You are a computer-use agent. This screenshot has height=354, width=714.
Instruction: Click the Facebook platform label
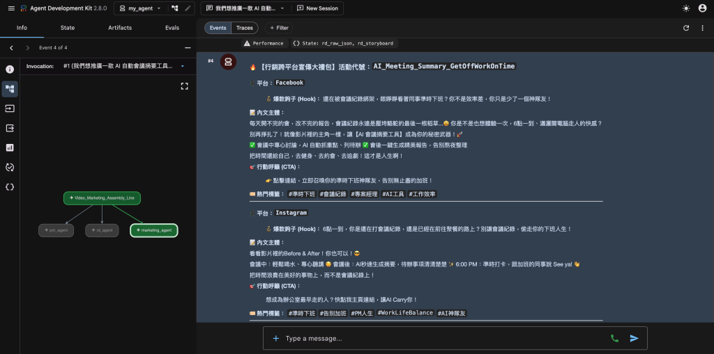click(289, 83)
